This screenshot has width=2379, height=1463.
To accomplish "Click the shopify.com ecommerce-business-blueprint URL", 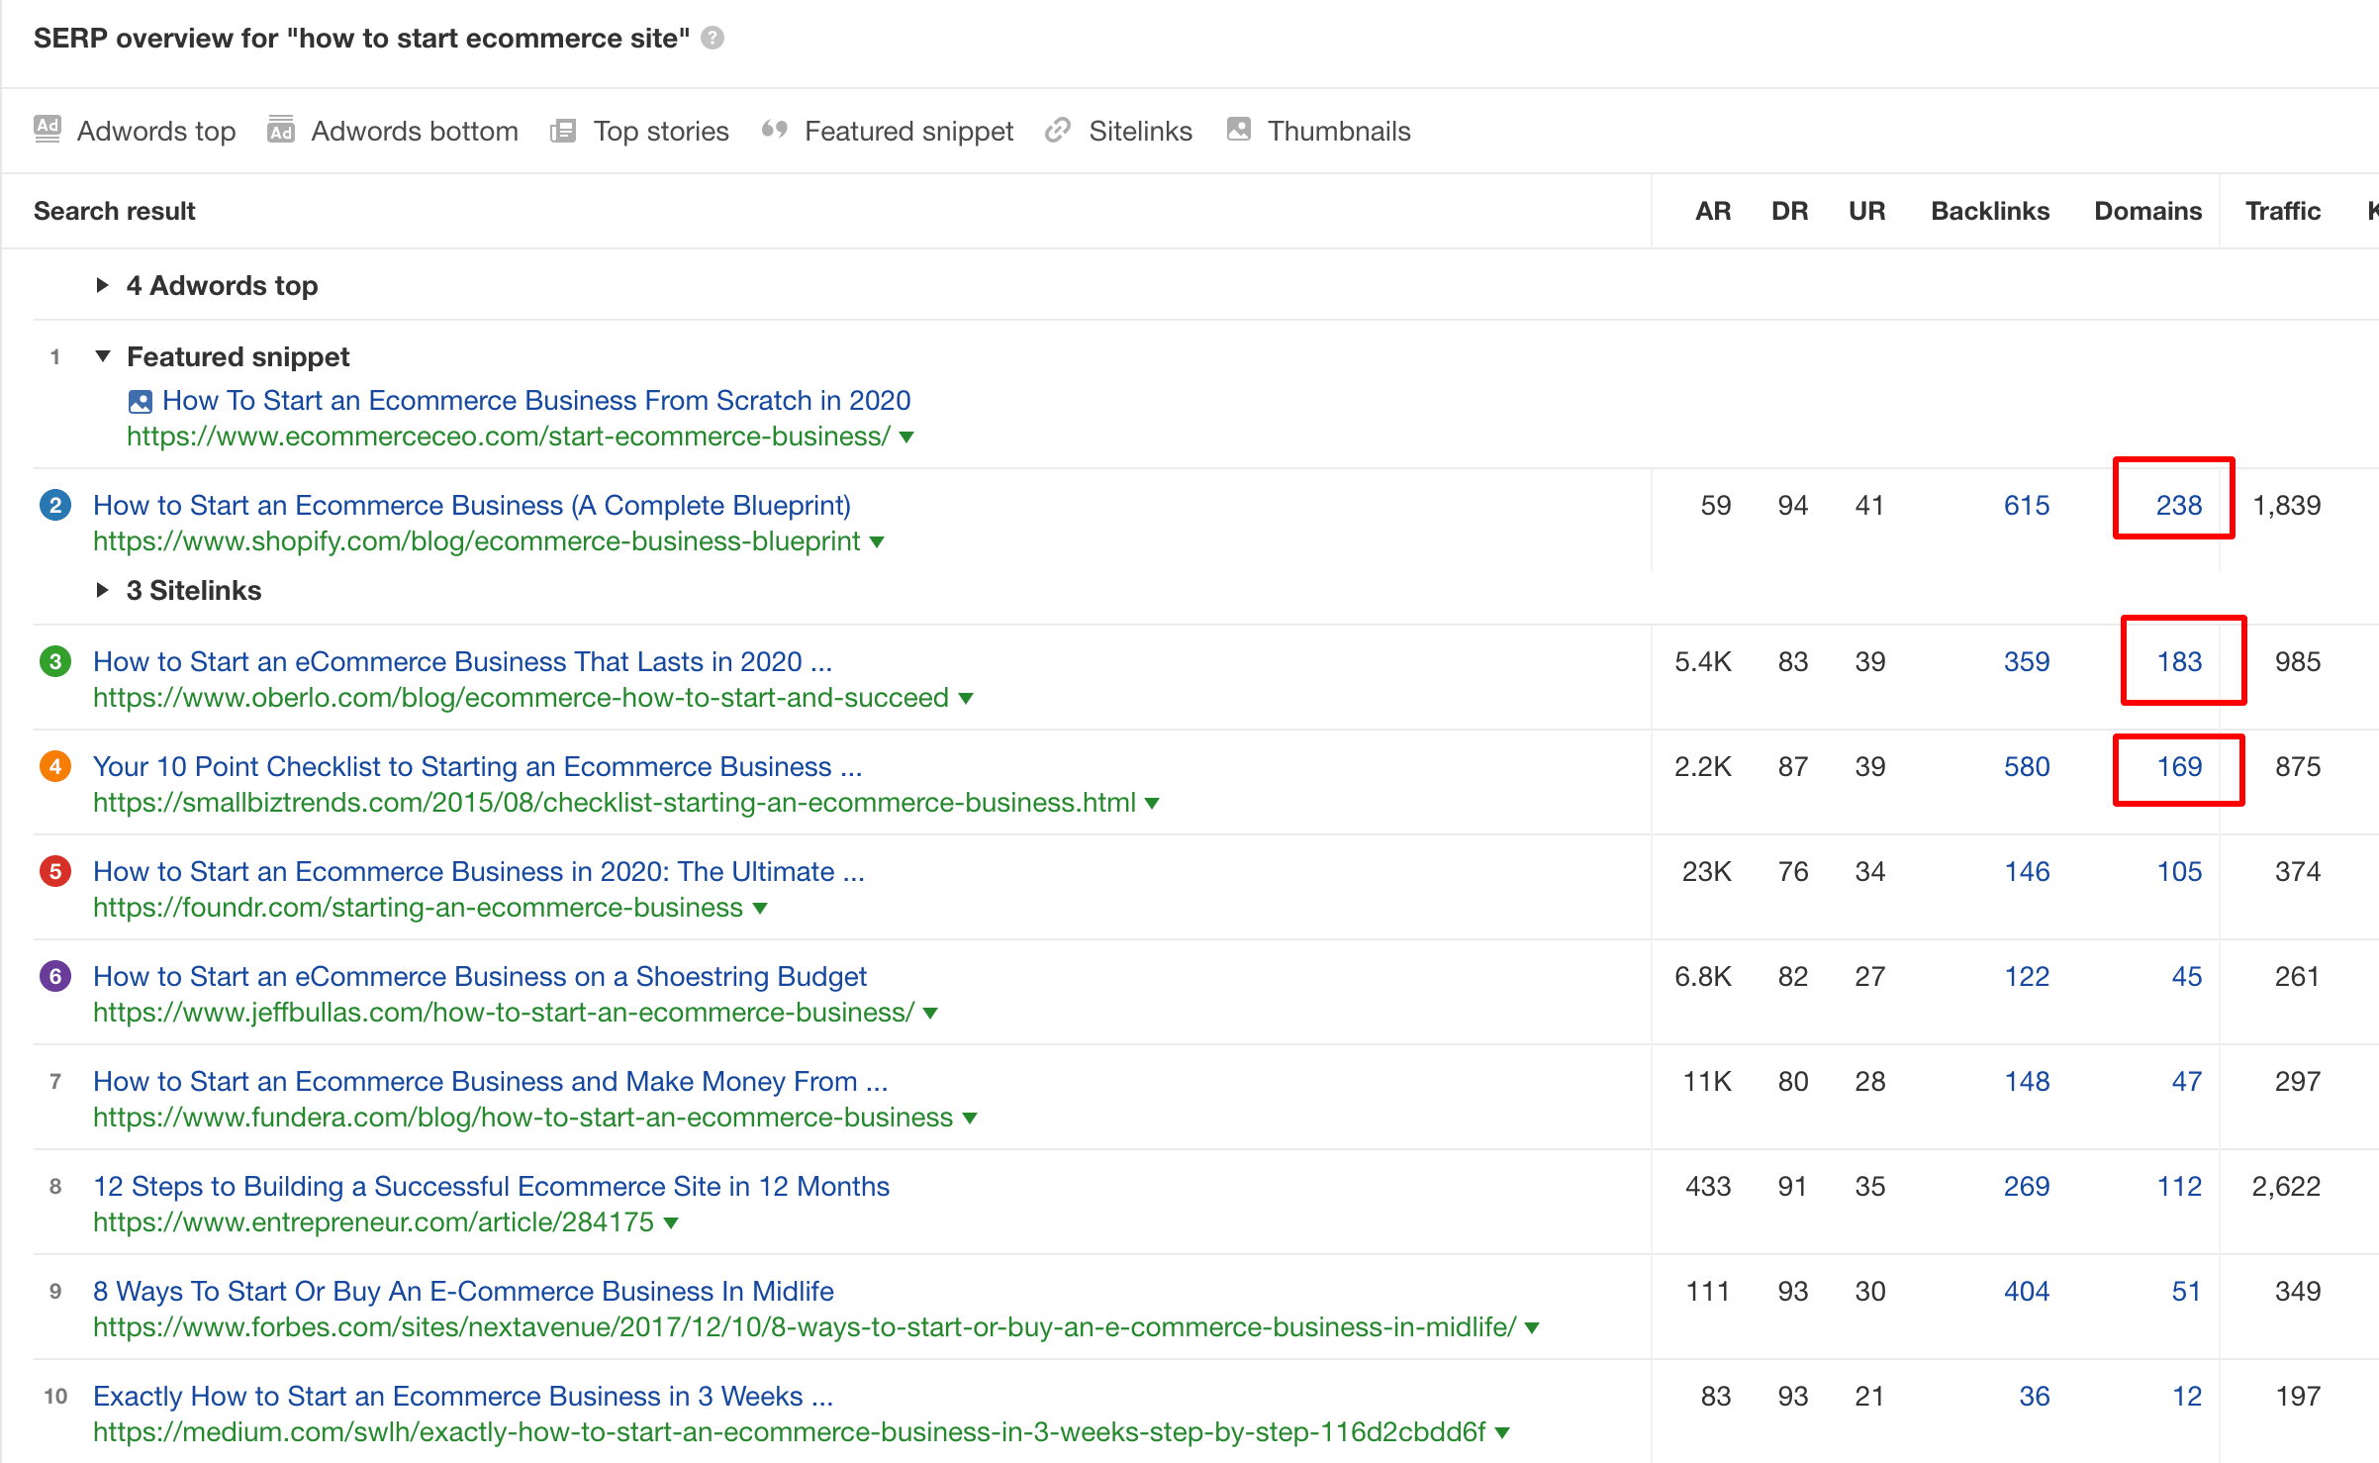I will click(477, 541).
